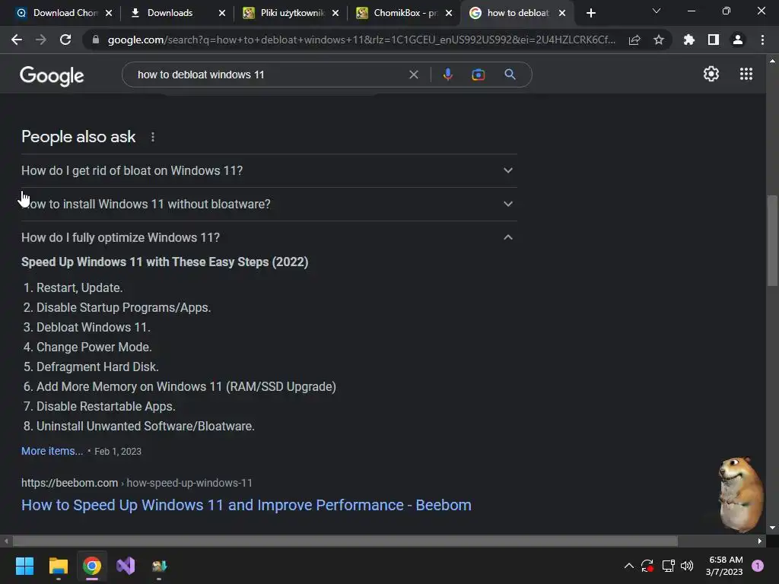Open the Google apps grid
This screenshot has height=584, width=779.
tap(746, 74)
